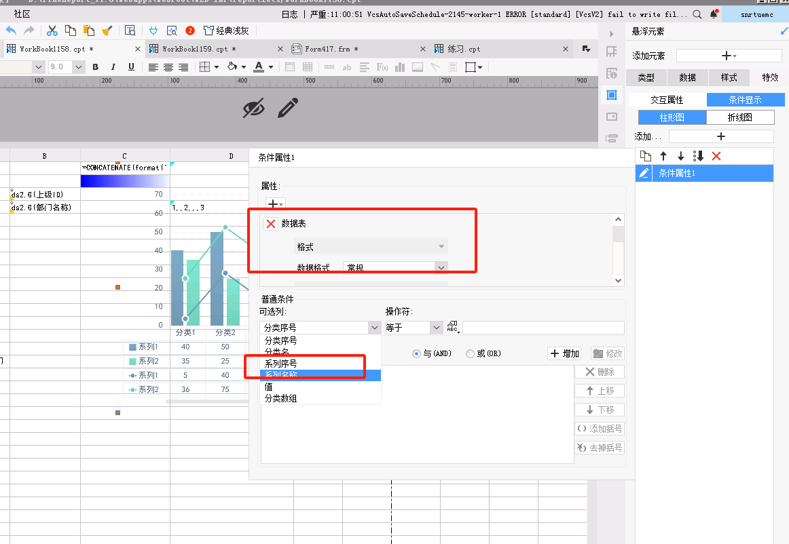The height and width of the screenshot is (544, 789).
Task: Click the search magnifier icon
Action: pyautogui.click(x=697, y=14)
